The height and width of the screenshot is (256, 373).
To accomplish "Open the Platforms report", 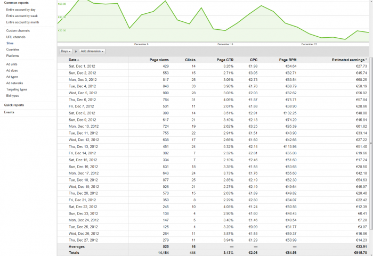I will click(13, 56).
